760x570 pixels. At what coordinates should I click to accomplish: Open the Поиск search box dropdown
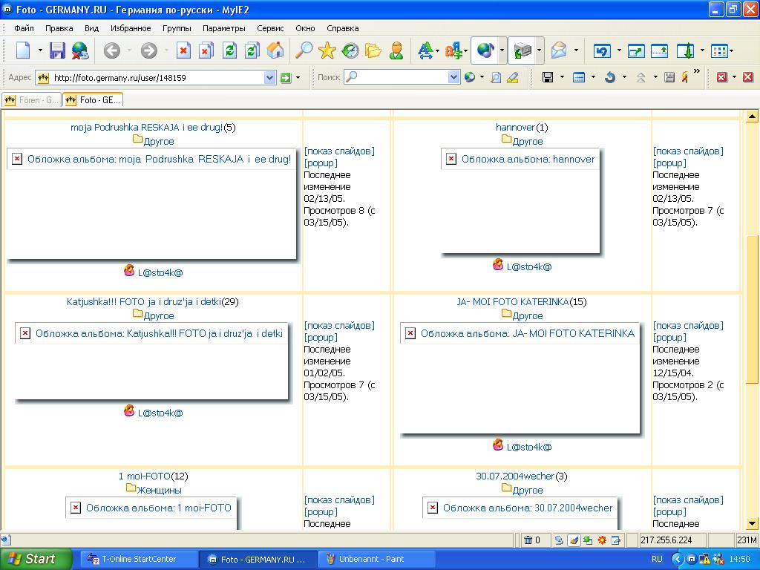(x=453, y=77)
